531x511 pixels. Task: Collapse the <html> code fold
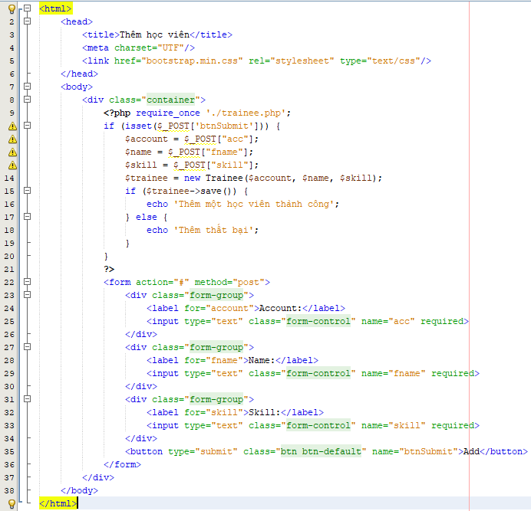coord(28,8)
